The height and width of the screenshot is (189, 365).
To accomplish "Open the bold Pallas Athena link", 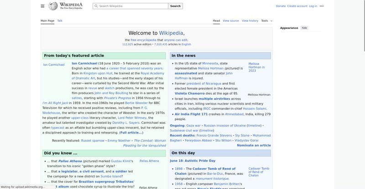I will click(70, 161).
